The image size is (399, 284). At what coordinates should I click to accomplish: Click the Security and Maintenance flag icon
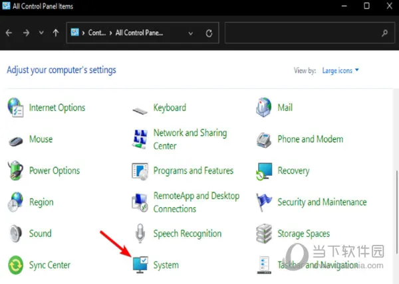pyautogui.click(x=263, y=202)
